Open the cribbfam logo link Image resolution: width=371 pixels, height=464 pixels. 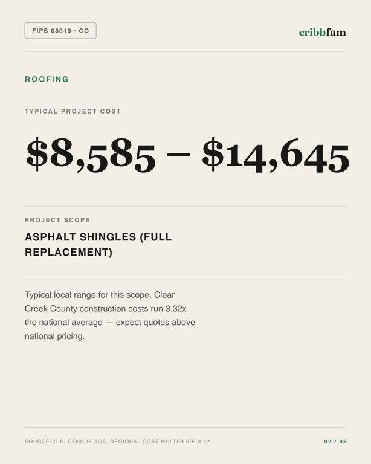(322, 32)
